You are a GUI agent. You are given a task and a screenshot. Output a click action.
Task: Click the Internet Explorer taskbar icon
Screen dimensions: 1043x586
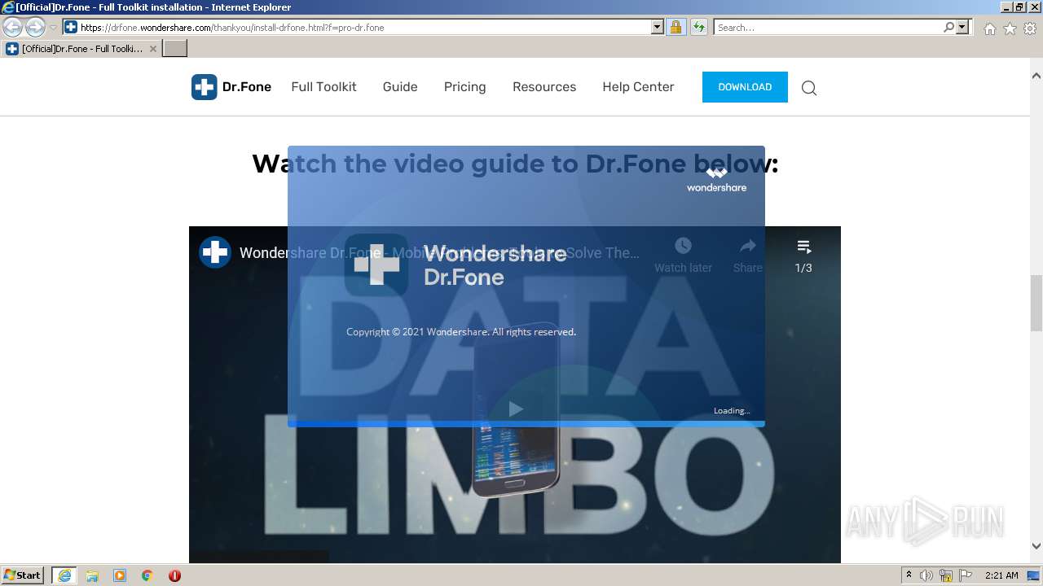coord(64,575)
